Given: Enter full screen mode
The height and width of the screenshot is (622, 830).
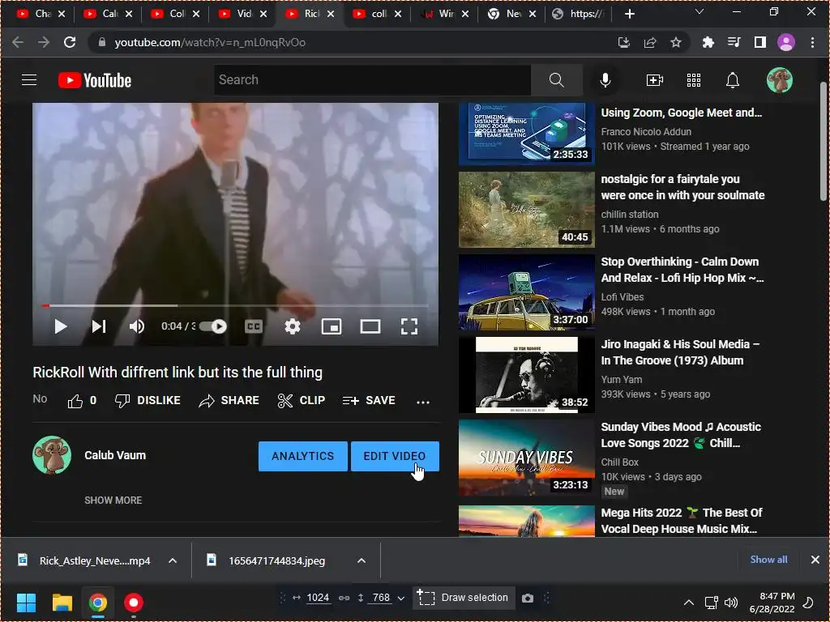Looking at the screenshot, I should [409, 326].
